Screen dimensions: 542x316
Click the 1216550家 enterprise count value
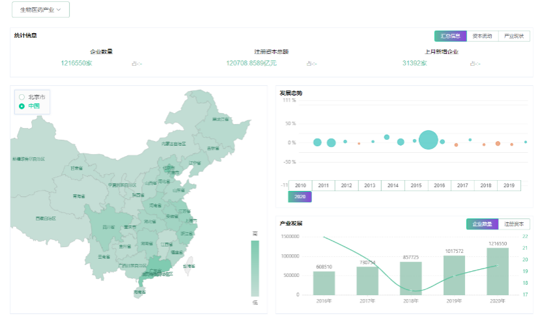click(76, 63)
